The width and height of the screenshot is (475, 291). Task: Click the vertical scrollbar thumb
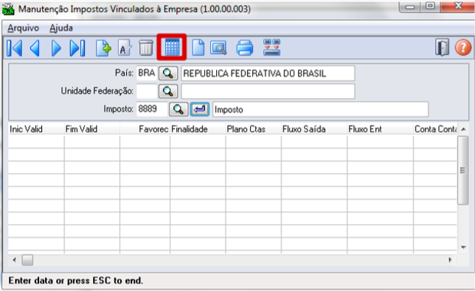(463, 170)
